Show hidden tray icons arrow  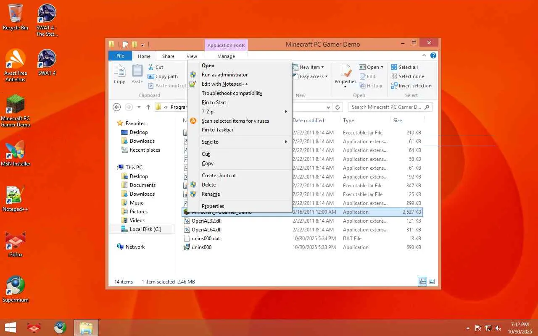click(468, 328)
